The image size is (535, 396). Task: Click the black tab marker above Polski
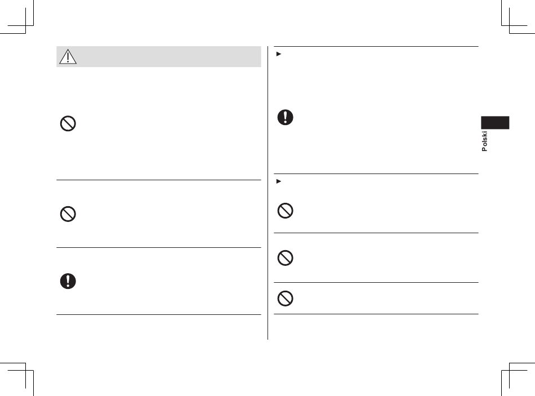(x=495, y=123)
